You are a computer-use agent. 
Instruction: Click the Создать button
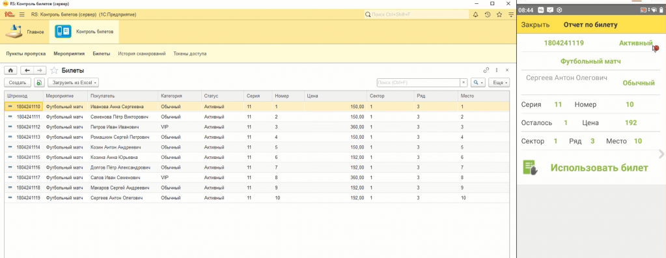click(x=18, y=83)
